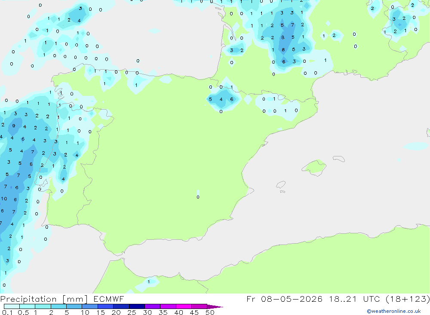430x315 pixels.
Task: Click the 1–2 mm legend color swatch
Action: 43,306
